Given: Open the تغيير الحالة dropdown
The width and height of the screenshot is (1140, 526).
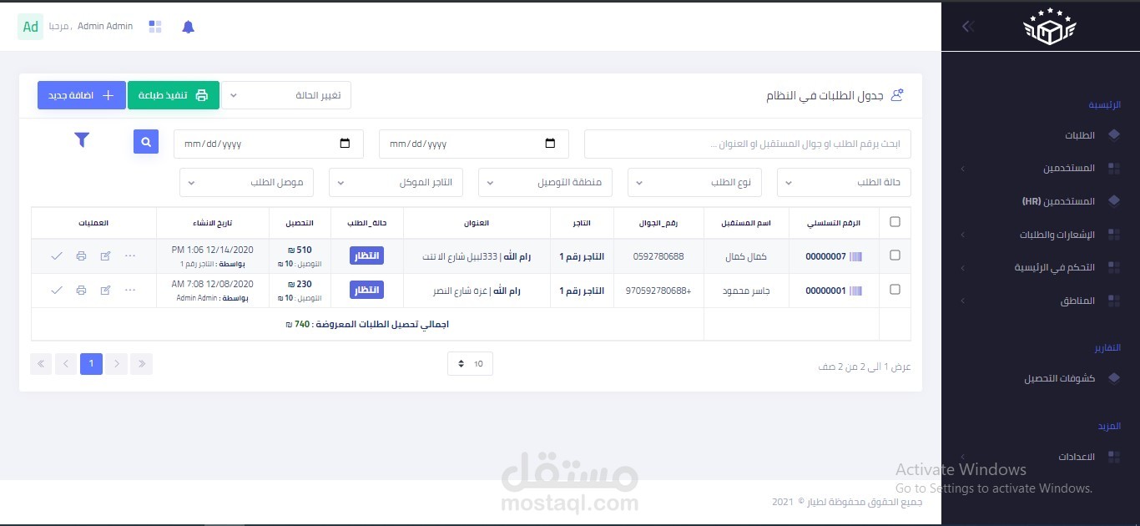Looking at the screenshot, I should click(286, 95).
